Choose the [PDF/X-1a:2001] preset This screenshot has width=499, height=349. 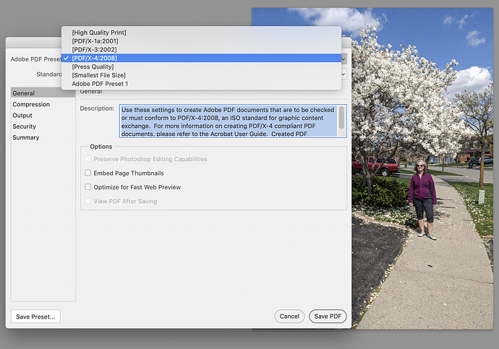201,41
